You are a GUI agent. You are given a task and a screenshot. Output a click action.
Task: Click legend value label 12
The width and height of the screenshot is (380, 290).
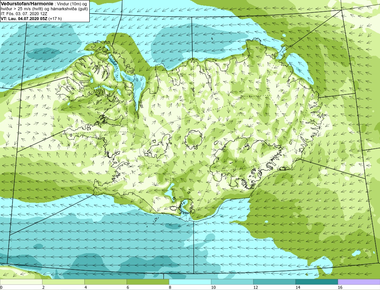255,287
